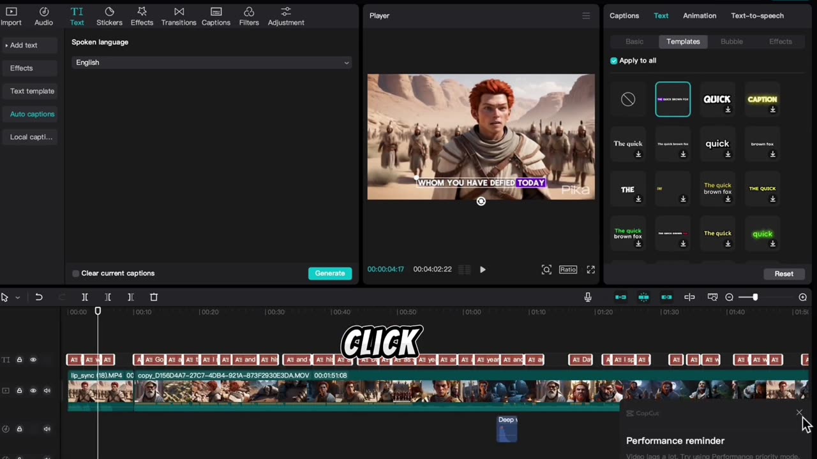The height and width of the screenshot is (459, 817).
Task: Toggle the main track magnet snapping icon
Action: point(620,297)
